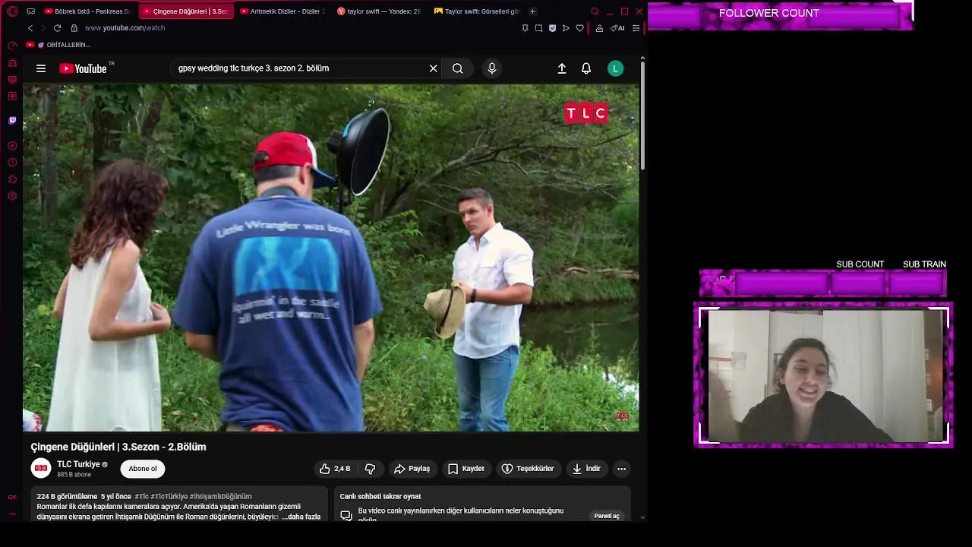
Task: Open a new browser tab
Action: pyautogui.click(x=532, y=11)
